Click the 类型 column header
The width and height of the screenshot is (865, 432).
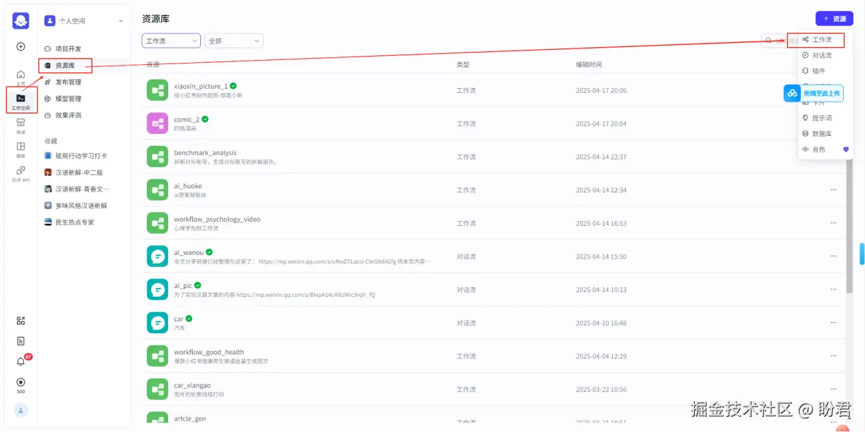click(x=463, y=65)
